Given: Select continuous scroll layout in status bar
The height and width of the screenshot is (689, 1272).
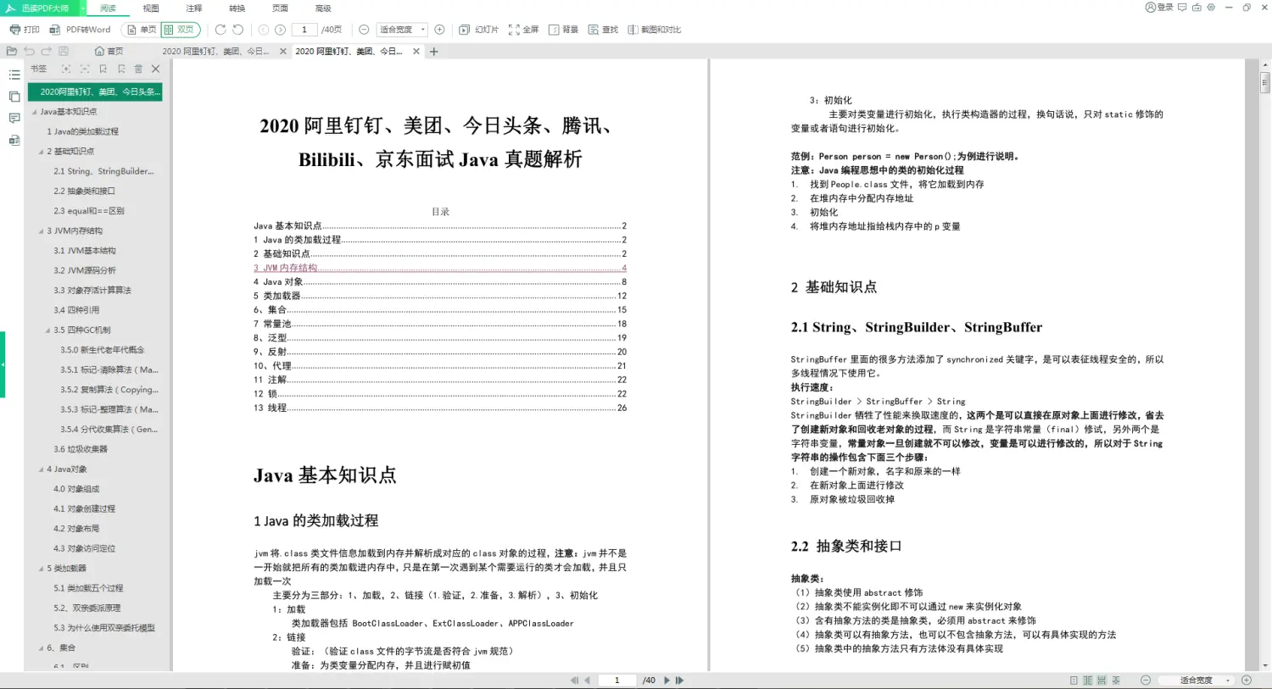Looking at the screenshot, I should coord(1102,681).
